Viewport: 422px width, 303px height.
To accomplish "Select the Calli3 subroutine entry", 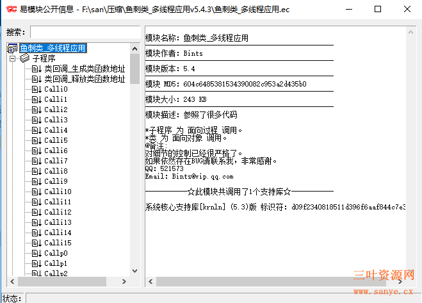I will [x=56, y=120].
